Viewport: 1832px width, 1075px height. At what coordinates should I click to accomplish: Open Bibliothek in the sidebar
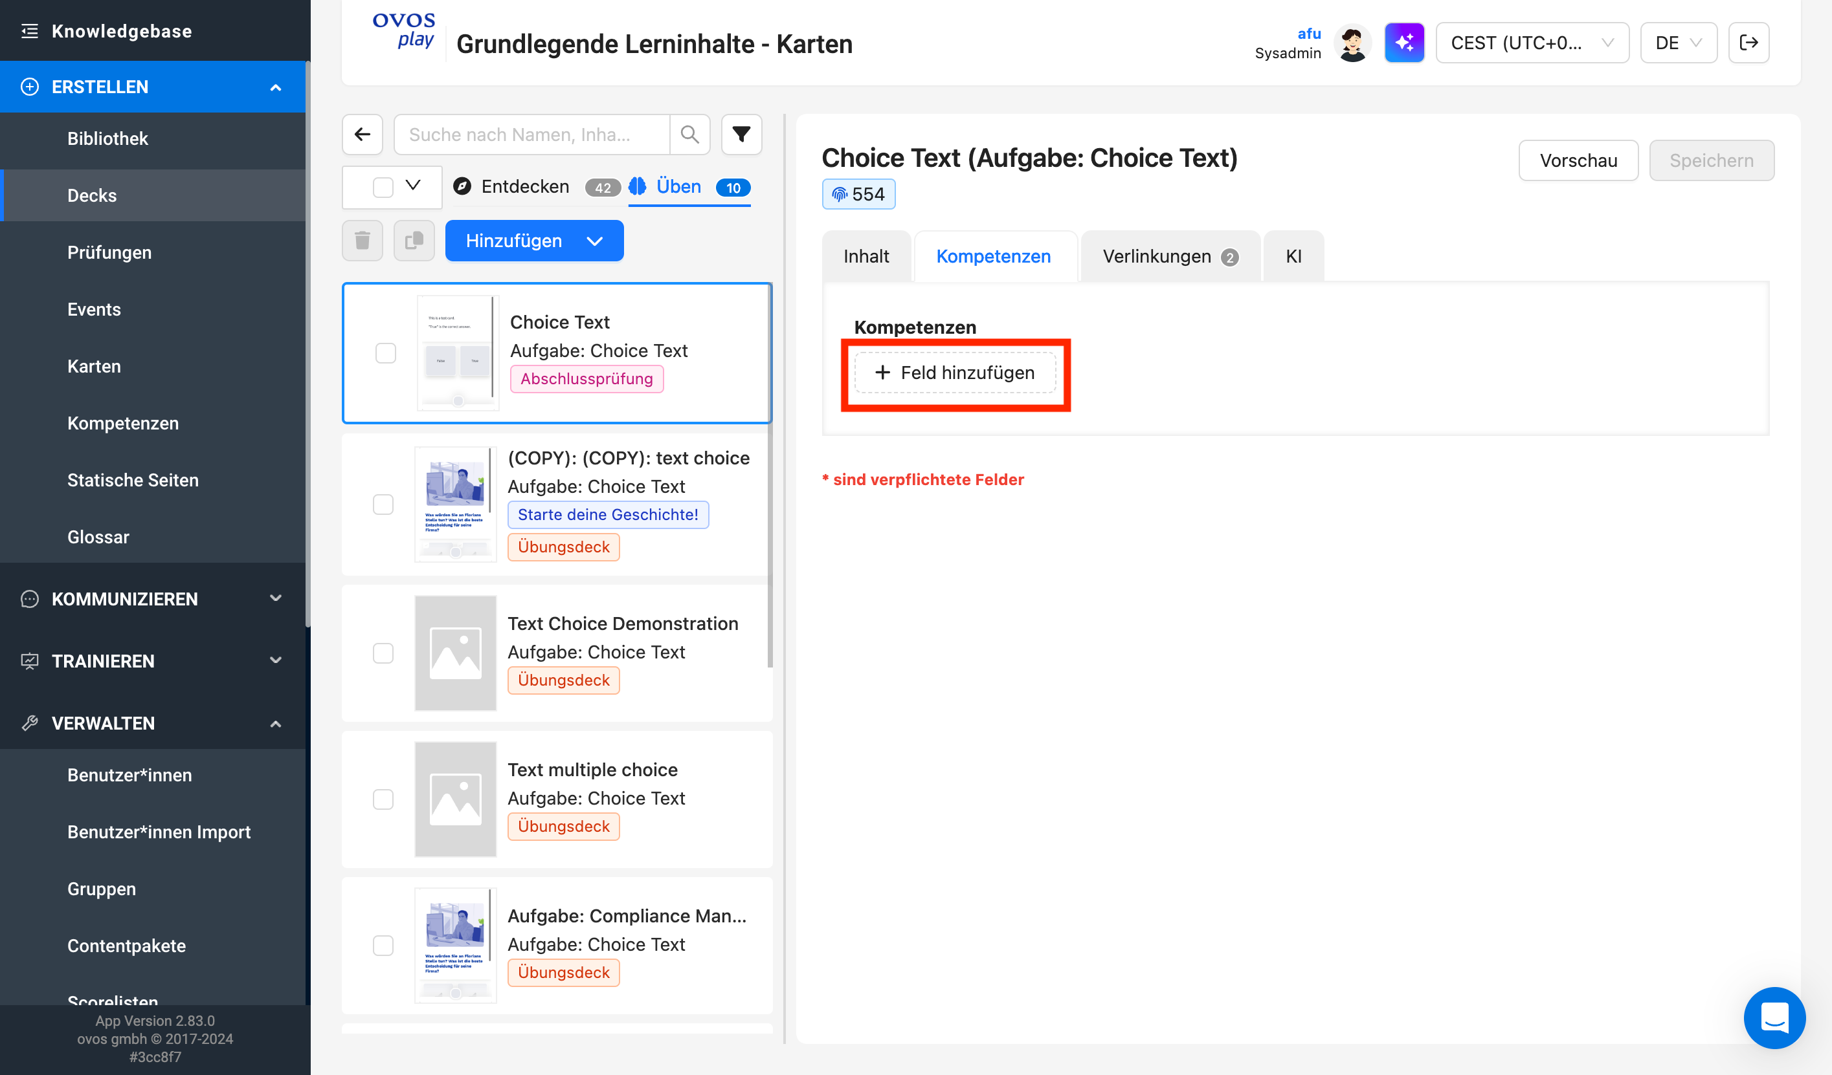[x=153, y=138]
